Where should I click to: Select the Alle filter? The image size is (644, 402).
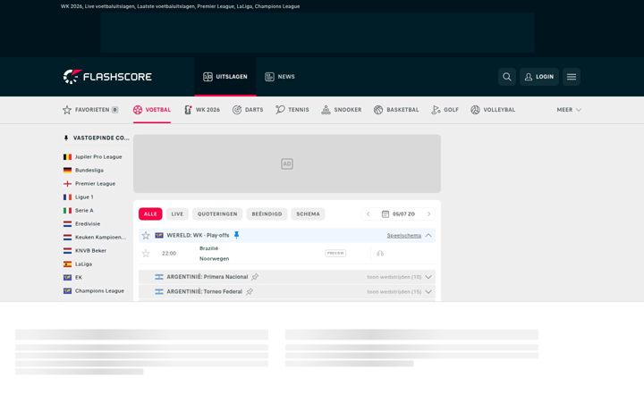(x=150, y=214)
